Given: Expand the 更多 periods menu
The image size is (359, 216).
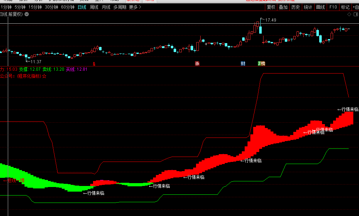Looking at the screenshot, I should [x=135, y=7].
